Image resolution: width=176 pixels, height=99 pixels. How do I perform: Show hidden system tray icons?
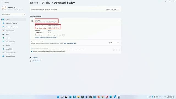(x=148, y=97)
